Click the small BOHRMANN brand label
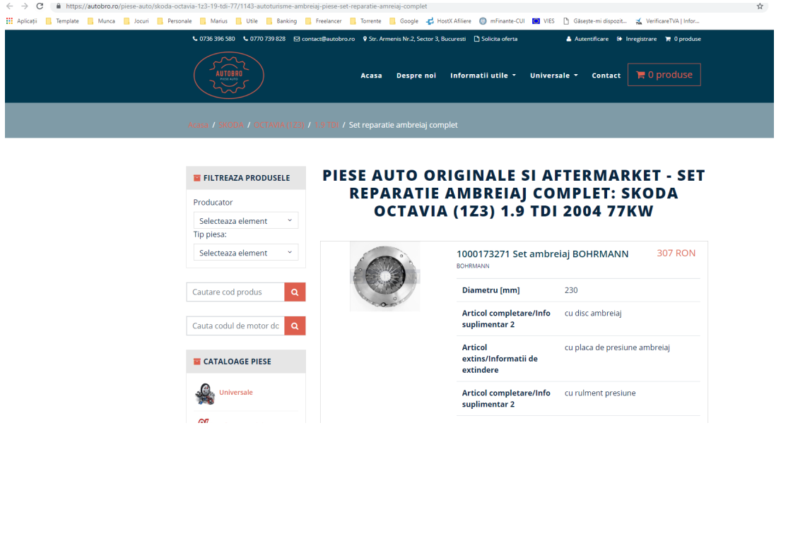The height and width of the screenshot is (560, 793). [x=473, y=266]
